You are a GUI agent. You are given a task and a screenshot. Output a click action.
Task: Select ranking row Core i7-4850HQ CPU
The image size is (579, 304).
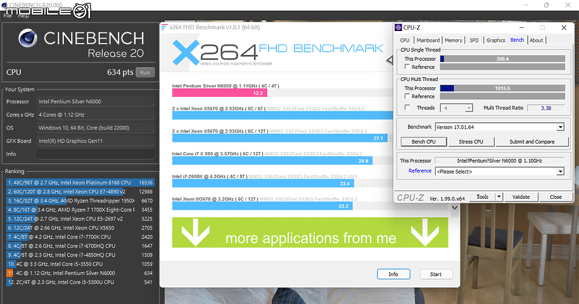[x=80, y=255]
